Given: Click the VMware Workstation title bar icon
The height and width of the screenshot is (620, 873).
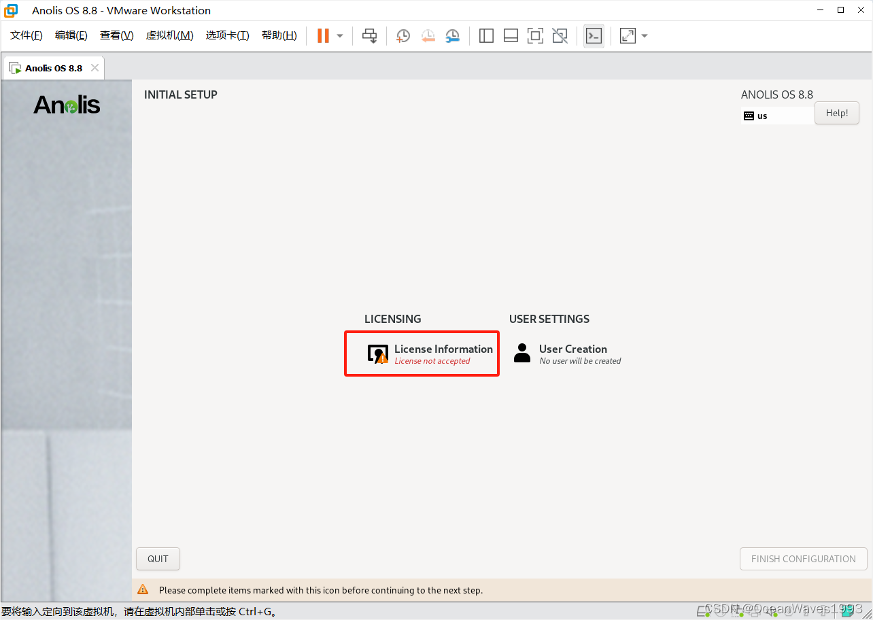Looking at the screenshot, I should (x=12, y=10).
